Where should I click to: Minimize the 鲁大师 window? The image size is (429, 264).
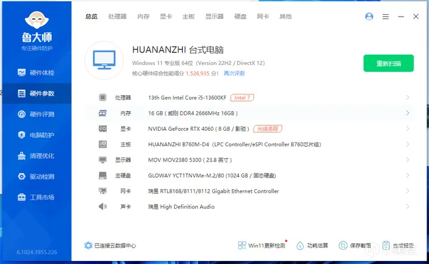401,17
